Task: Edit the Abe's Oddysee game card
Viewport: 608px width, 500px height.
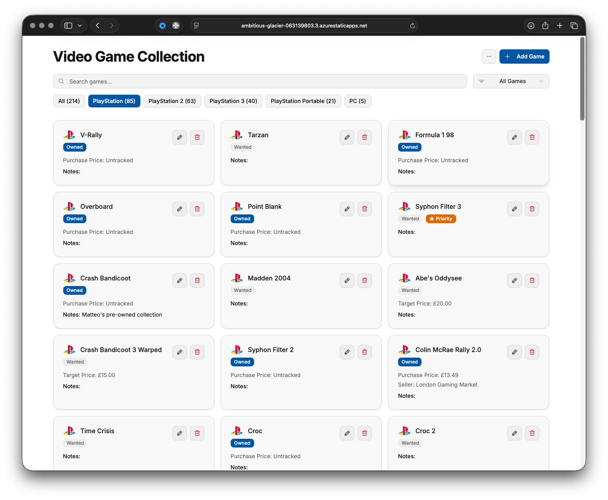Action: tap(515, 280)
